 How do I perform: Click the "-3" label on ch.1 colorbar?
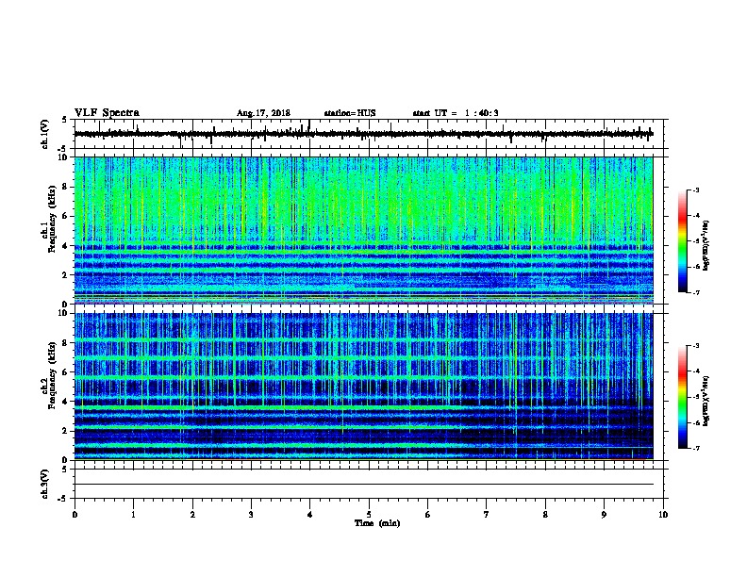[x=695, y=190]
